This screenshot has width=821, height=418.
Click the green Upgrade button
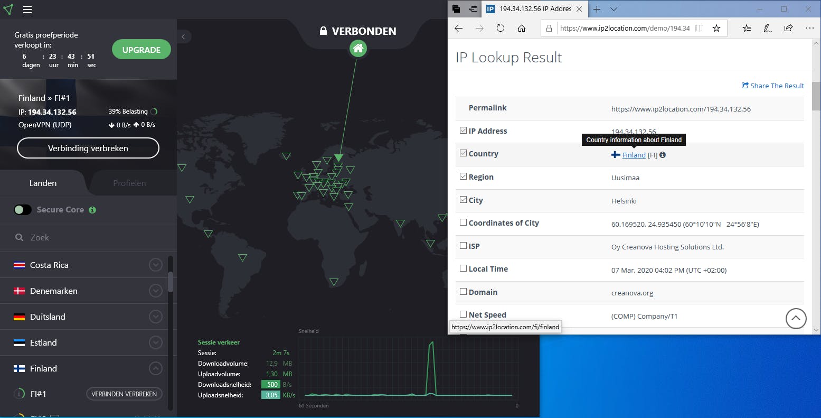(141, 50)
